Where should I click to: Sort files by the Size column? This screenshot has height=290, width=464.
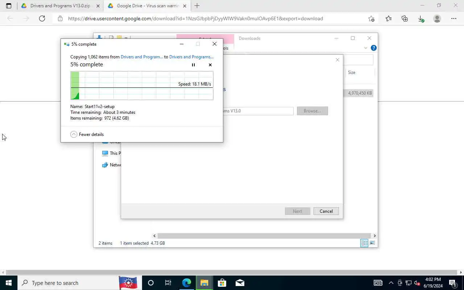(x=352, y=72)
